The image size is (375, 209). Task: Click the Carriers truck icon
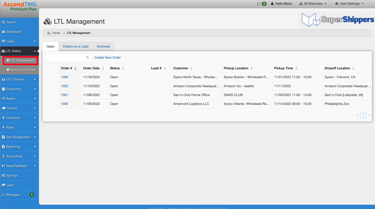pos(4,108)
